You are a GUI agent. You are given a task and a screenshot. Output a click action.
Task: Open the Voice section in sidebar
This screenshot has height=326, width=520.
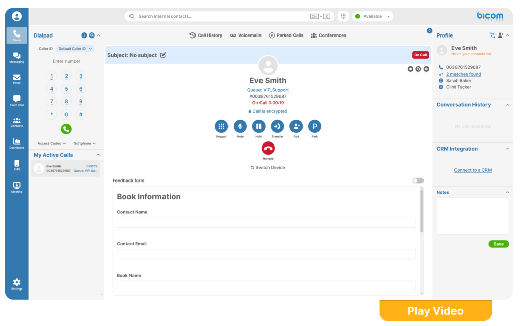(17, 35)
